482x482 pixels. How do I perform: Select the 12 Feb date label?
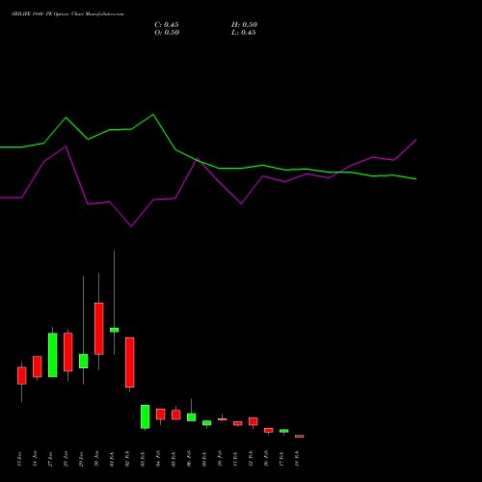[x=251, y=459]
